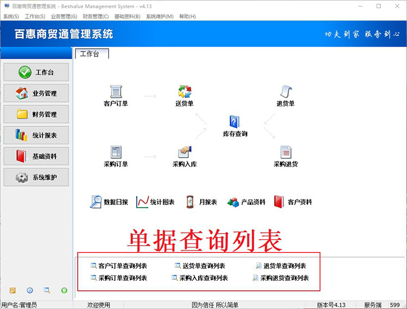
Task: Click the 599 value in status bar
Action: (x=395, y=305)
